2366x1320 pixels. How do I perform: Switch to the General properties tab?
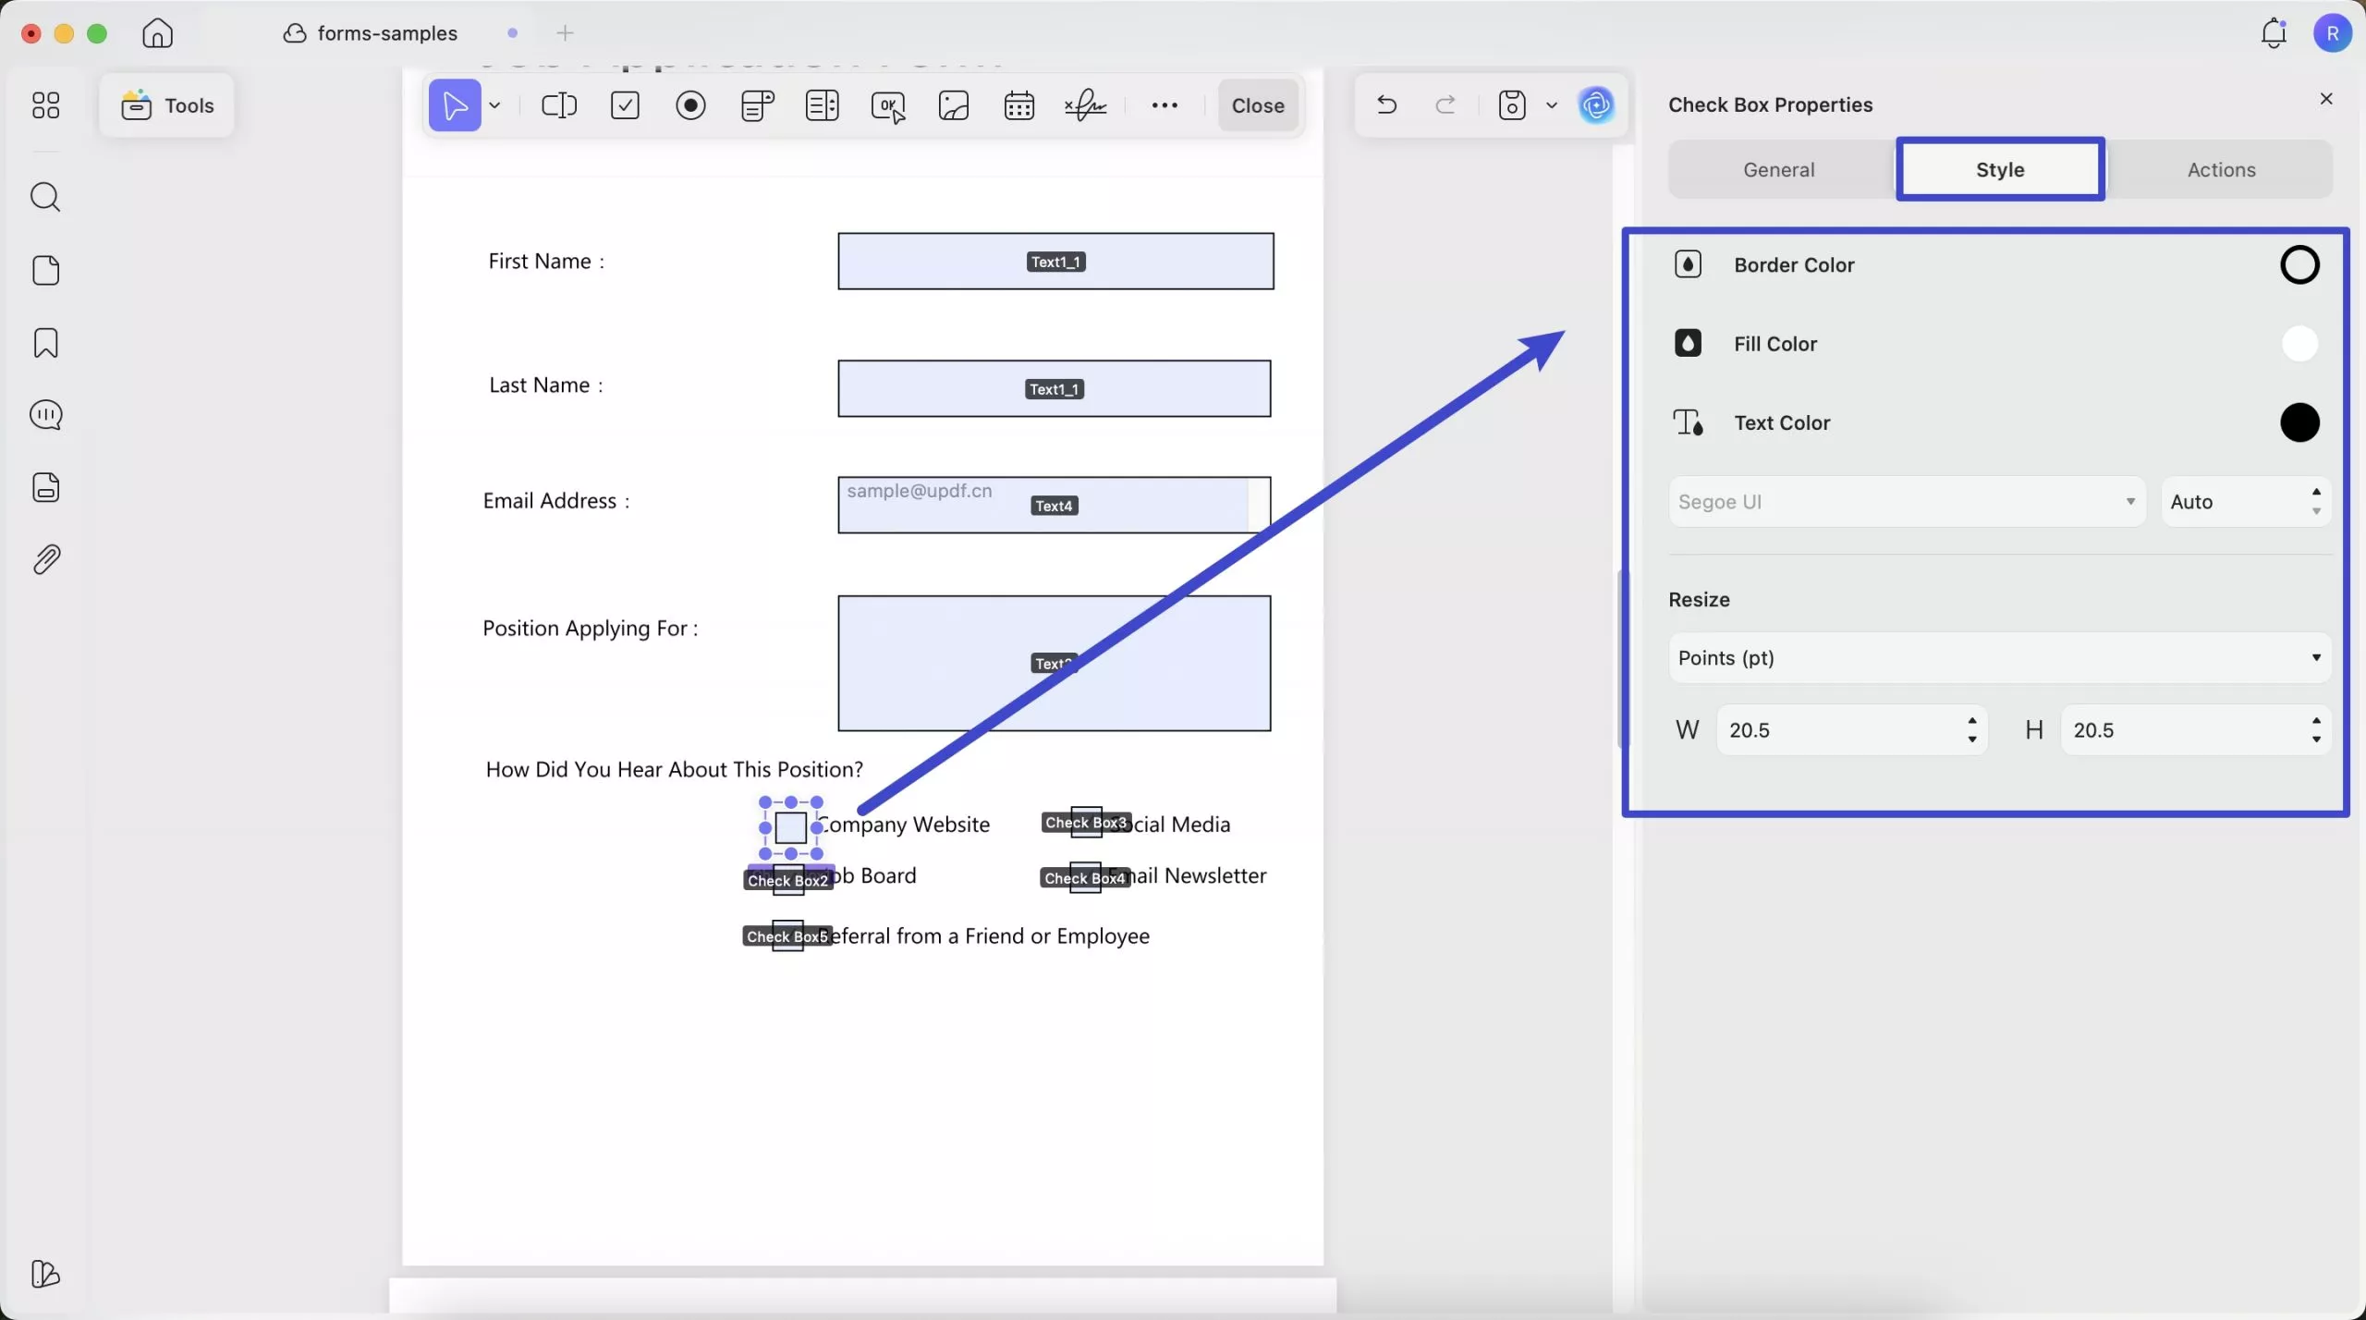[x=1777, y=169]
